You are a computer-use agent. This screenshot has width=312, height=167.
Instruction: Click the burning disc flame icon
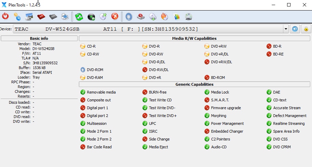click(x=165, y=17)
